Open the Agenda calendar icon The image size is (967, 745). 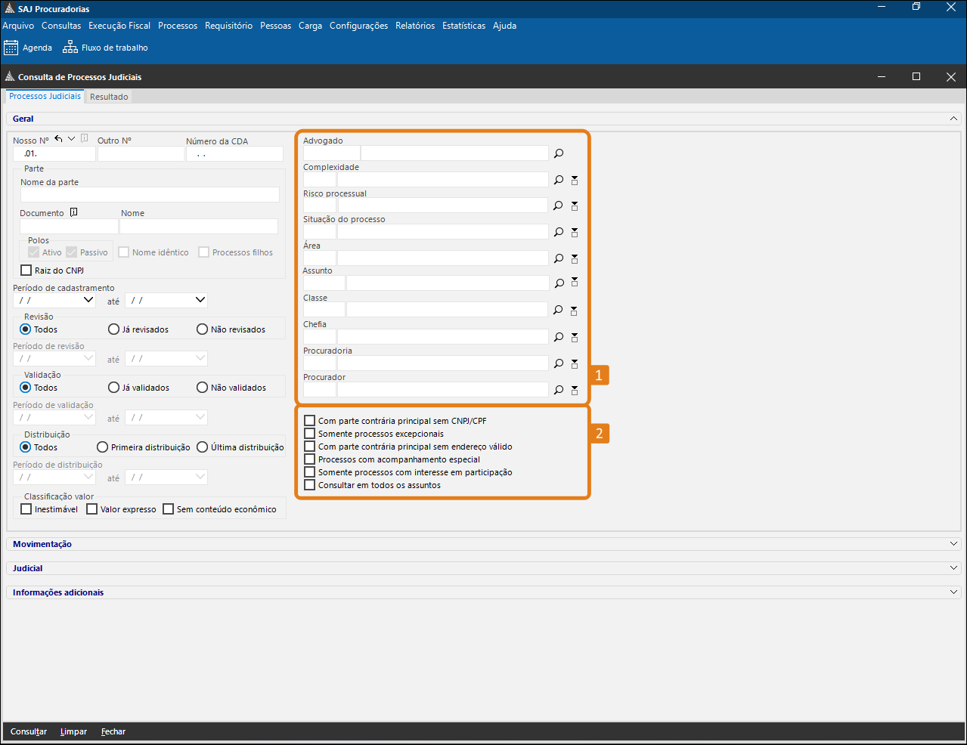coord(11,48)
